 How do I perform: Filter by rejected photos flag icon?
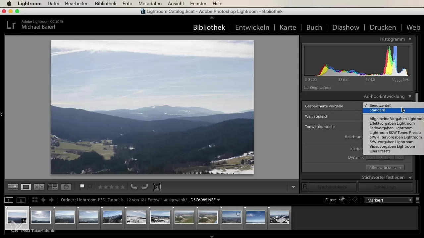point(355,200)
